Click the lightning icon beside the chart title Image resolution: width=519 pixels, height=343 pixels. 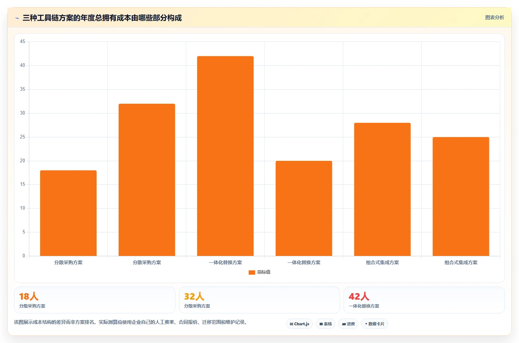(17, 18)
